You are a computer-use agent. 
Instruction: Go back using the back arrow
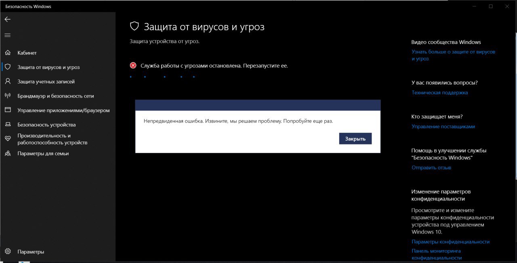click(x=7, y=19)
